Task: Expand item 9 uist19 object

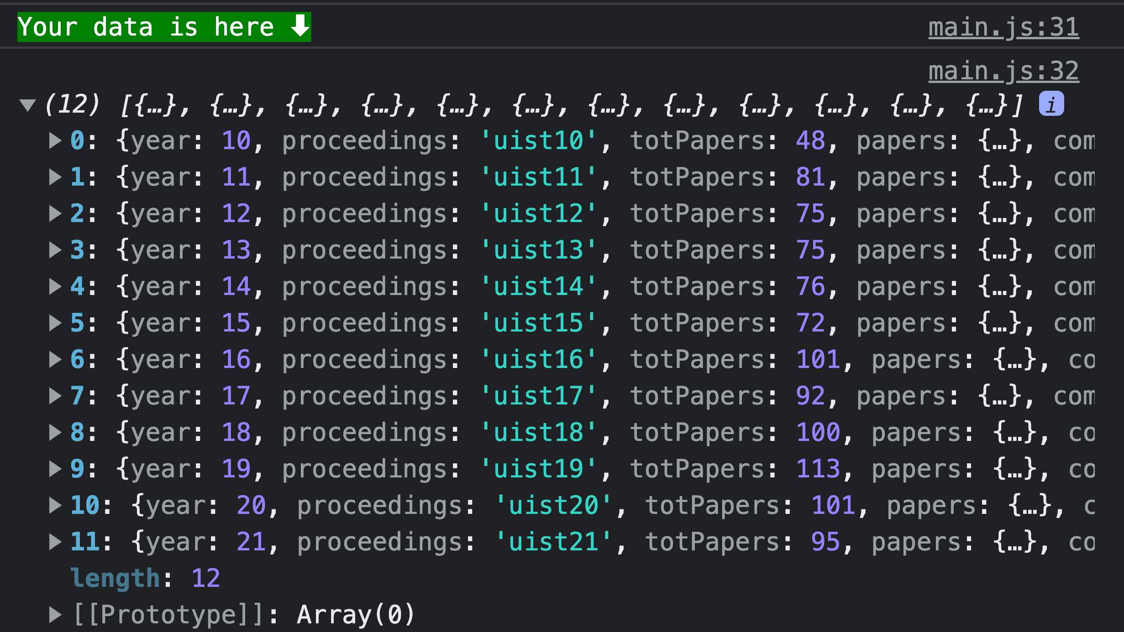Action: pyautogui.click(x=55, y=469)
